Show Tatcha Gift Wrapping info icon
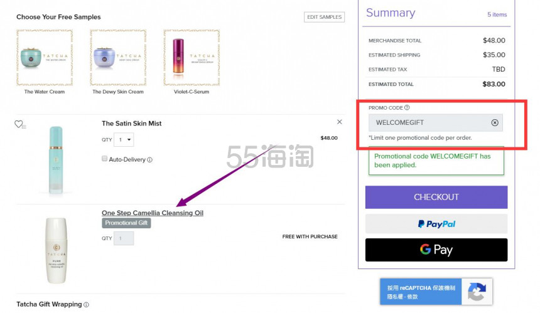This screenshot has height=313, width=540. [86, 304]
